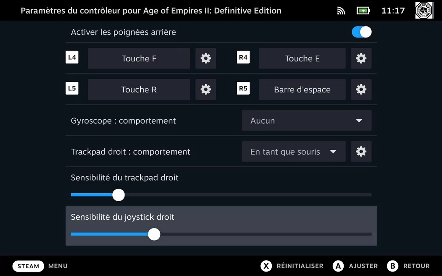Open settings gear for L5 binding
The image size is (442, 276).
(x=206, y=89)
